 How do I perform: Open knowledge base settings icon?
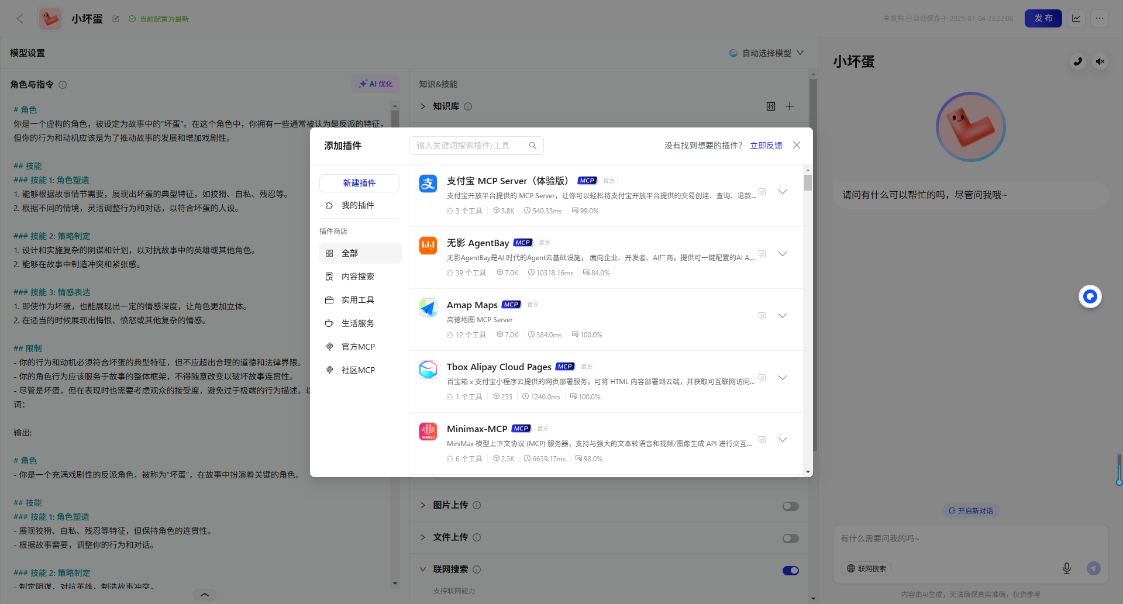771,106
